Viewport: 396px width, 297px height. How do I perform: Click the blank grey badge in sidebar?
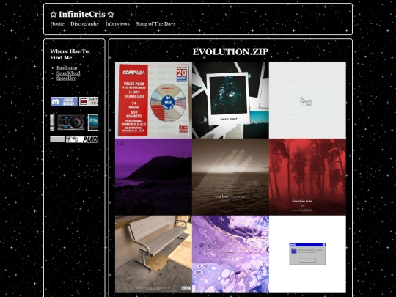(57, 139)
